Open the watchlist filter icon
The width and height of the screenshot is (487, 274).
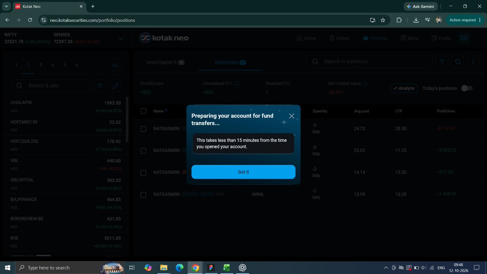[x=100, y=86]
